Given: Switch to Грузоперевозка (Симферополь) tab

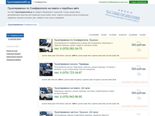Looking at the screenshot, I should coord(22,24).
